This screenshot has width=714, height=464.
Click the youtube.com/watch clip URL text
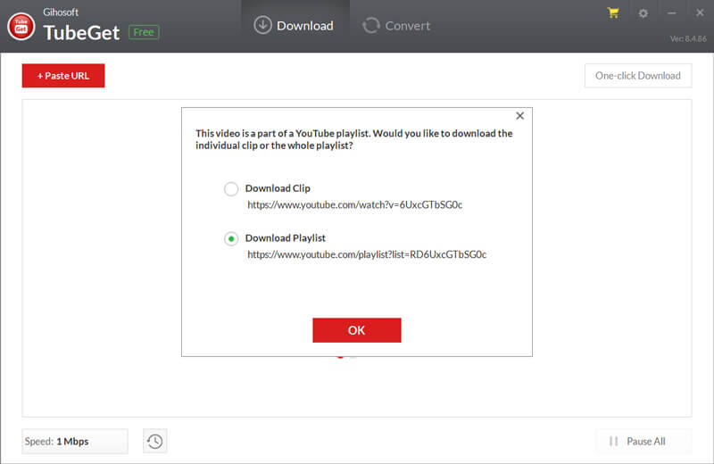354,205
